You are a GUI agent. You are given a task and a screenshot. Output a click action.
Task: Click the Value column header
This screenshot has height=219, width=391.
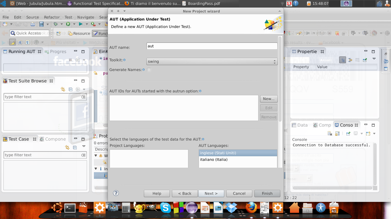(x=347, y=67)
